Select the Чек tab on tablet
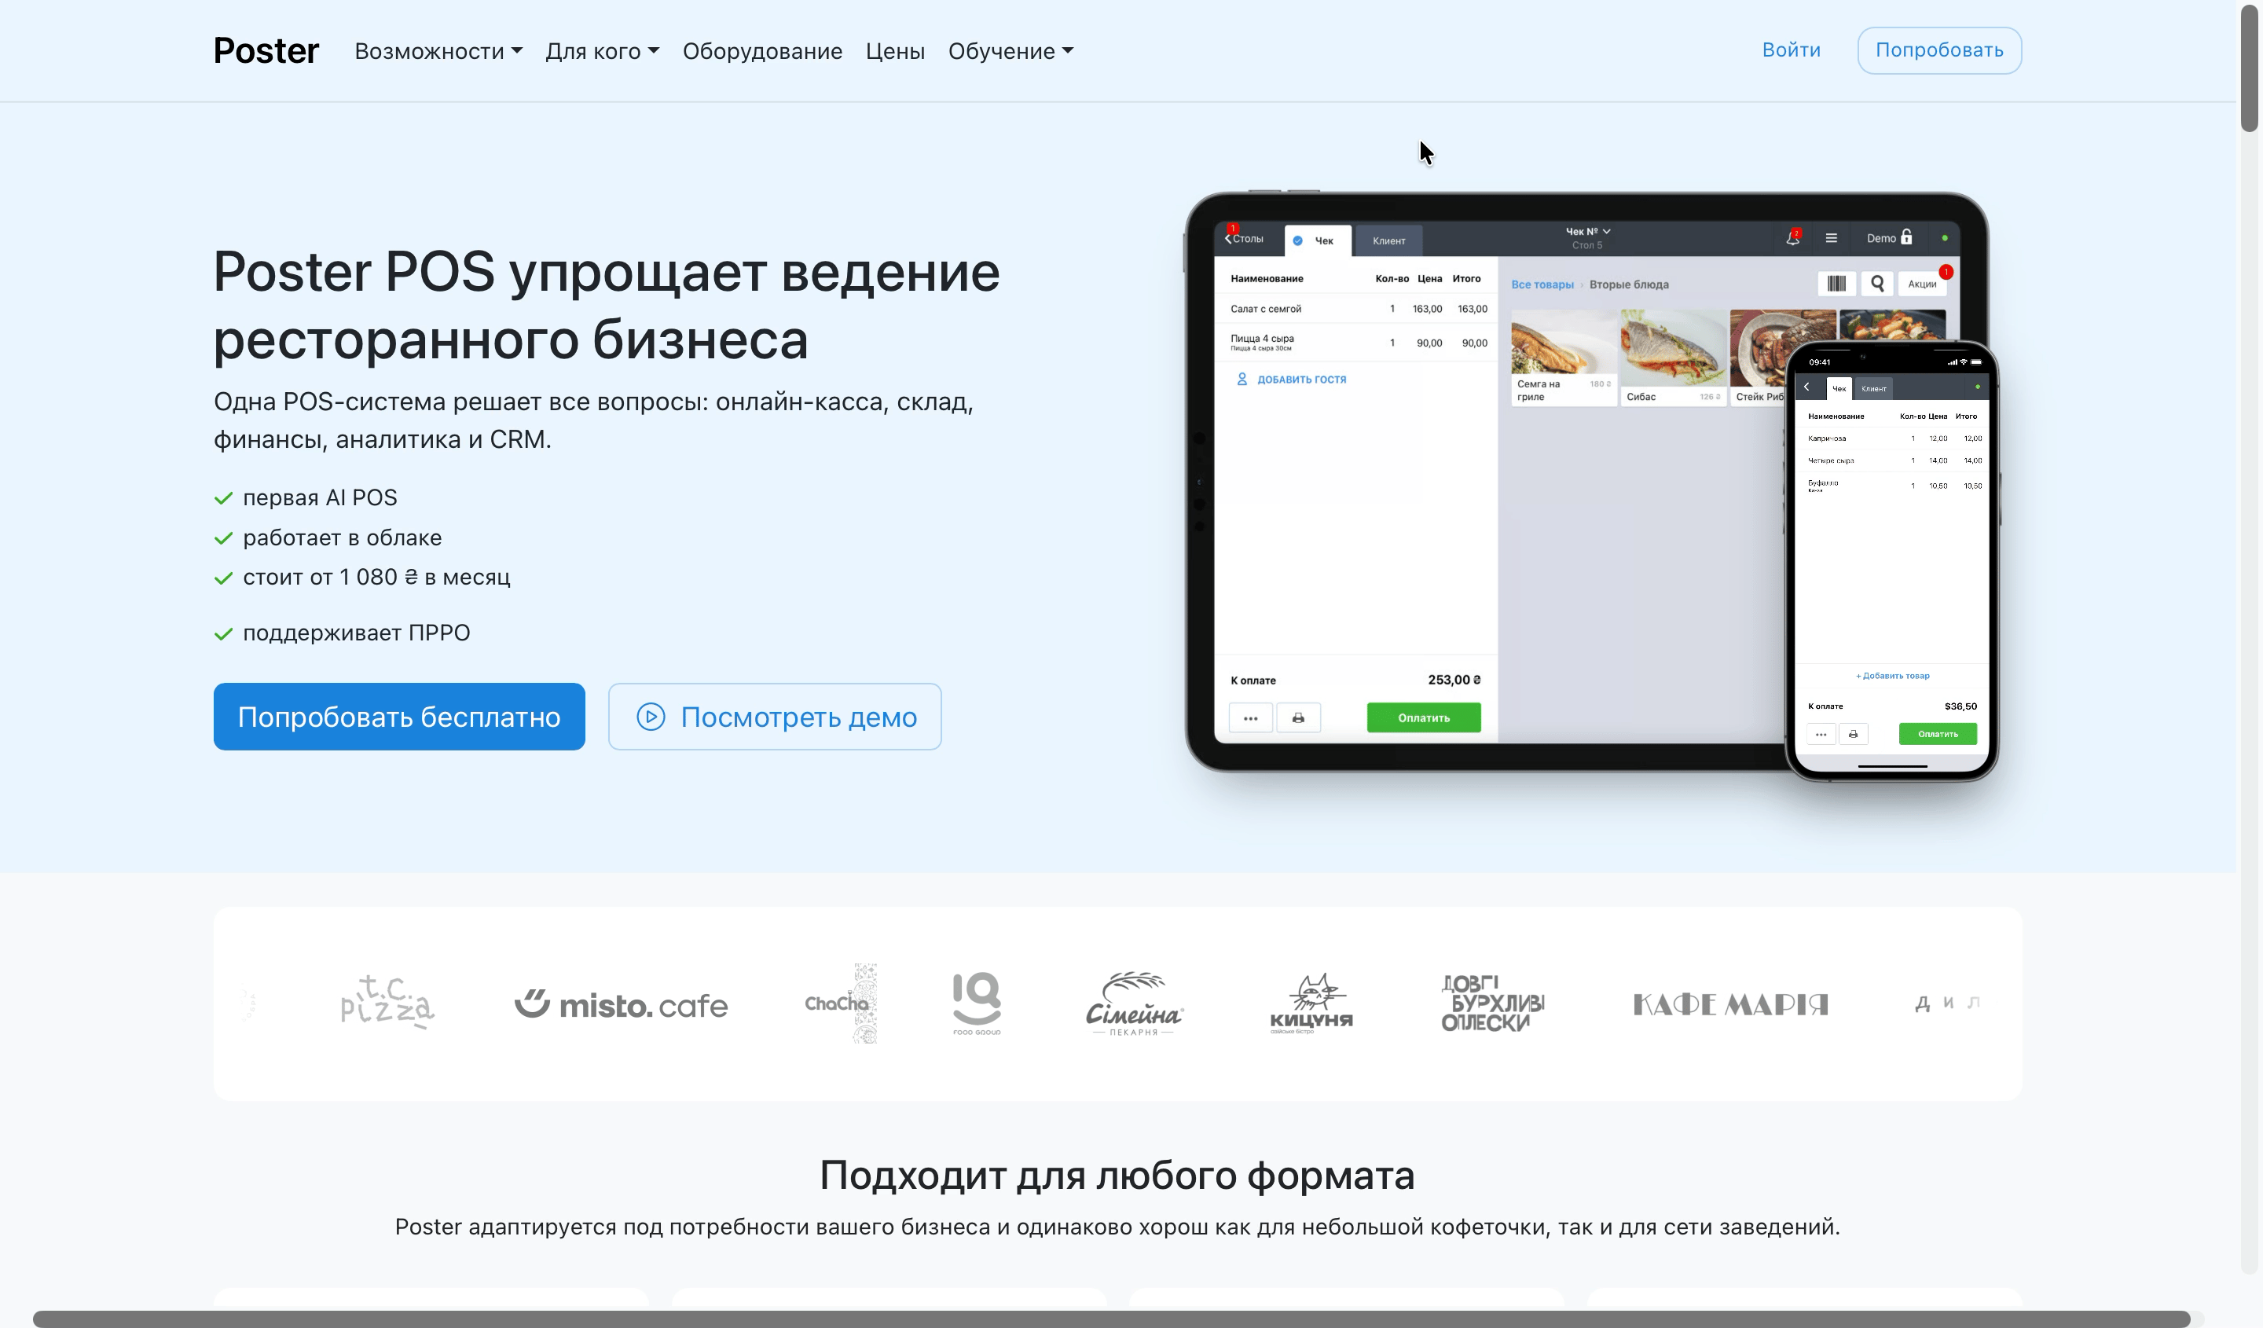2263x1328 pixels. pos(1318,240)
